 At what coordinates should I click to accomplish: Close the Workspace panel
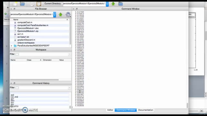[11, 50]
